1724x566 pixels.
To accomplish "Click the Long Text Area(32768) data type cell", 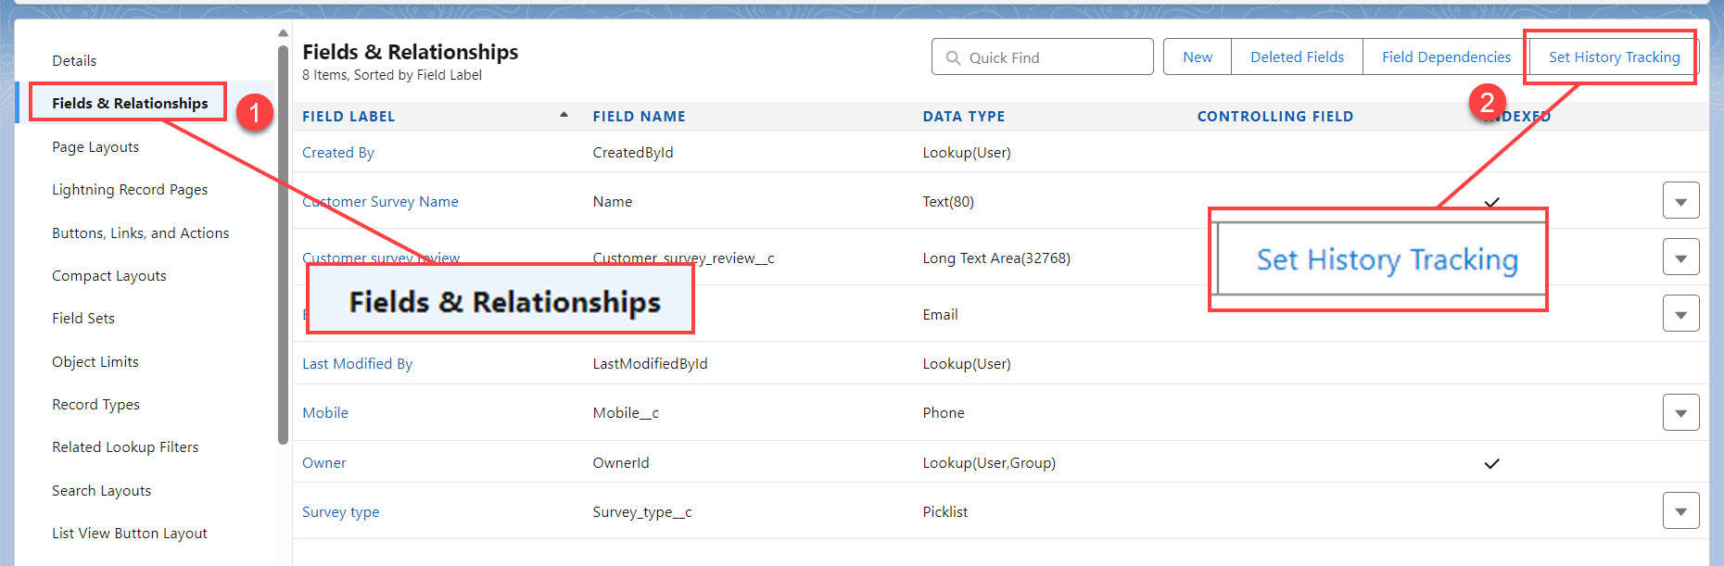I will point(996,258).
